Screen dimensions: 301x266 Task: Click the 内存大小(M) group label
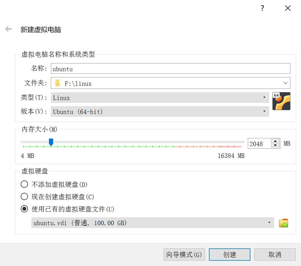click(39, 129)
